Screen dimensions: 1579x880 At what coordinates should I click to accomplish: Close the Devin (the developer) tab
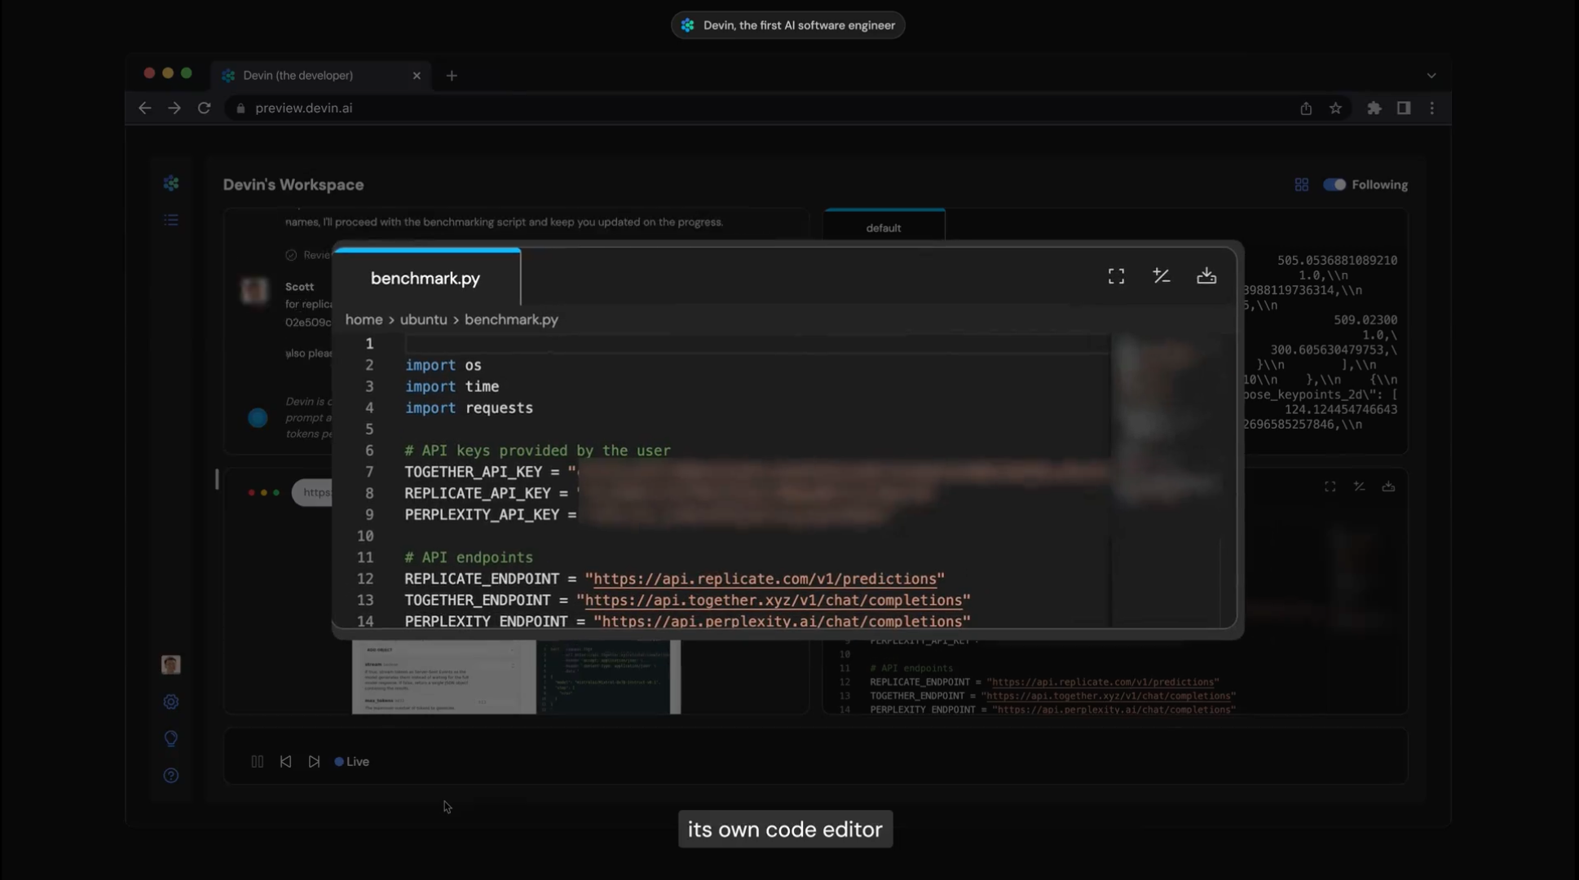[x=417, y=76]
